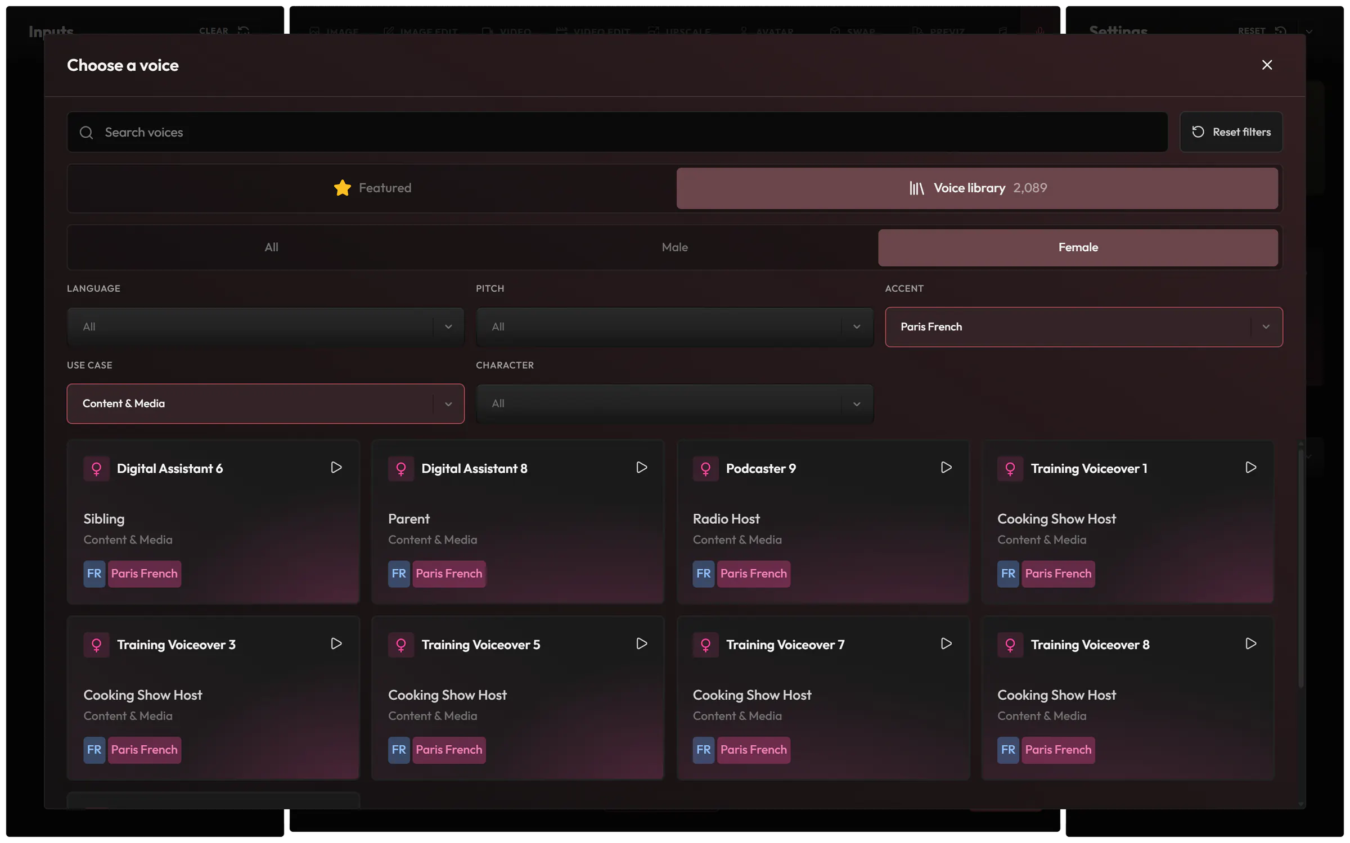Play preview of Training Voiceover 8
This screenshot has height=843, width=1350.
[1250, 643]
